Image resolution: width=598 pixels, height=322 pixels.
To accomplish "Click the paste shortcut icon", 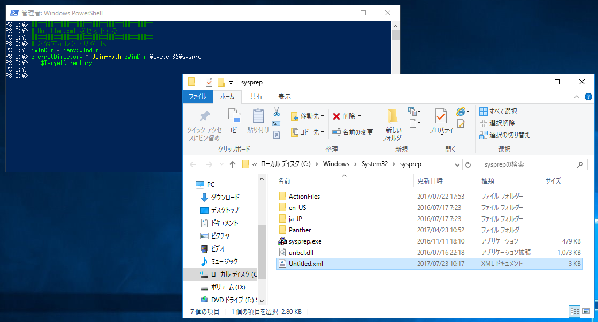I will click(277, 135).
